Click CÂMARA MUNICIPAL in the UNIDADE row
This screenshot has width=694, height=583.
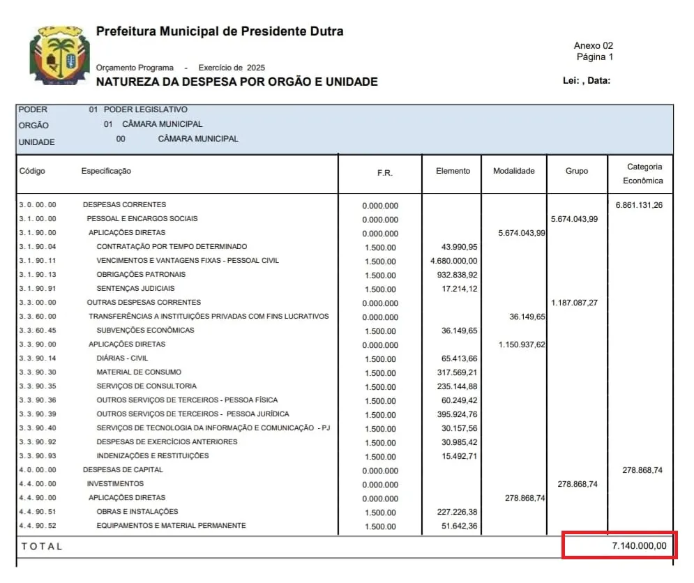[x=198, y=139]
